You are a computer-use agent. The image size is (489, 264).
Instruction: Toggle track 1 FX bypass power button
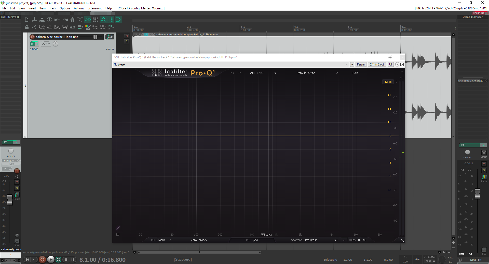(37, 44)
